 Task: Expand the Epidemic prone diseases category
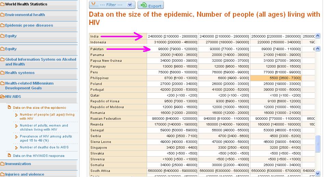(29, 26)
